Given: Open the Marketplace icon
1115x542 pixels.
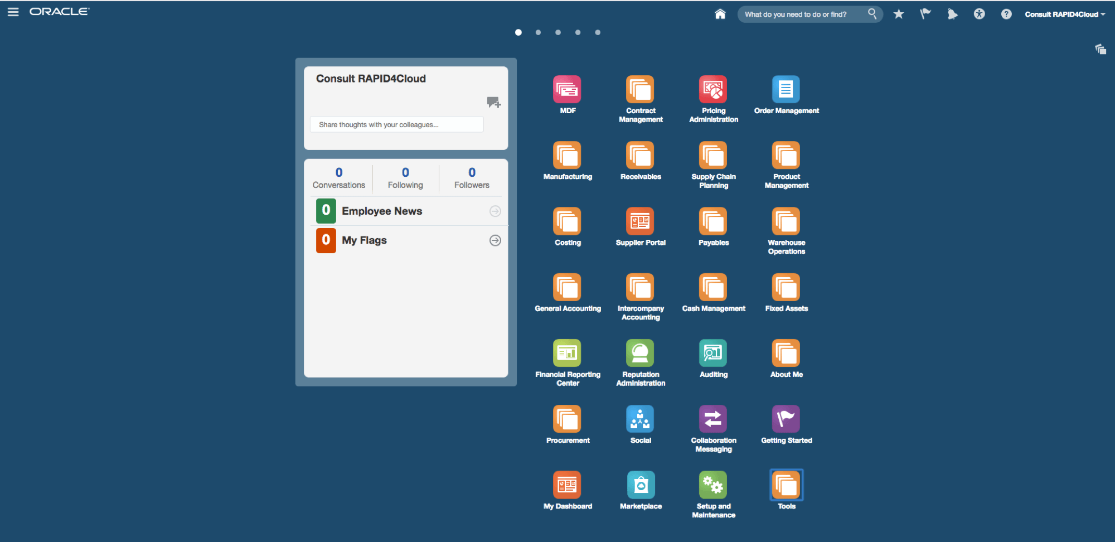Looking at the screenshot, I should (x=640, y=485).
